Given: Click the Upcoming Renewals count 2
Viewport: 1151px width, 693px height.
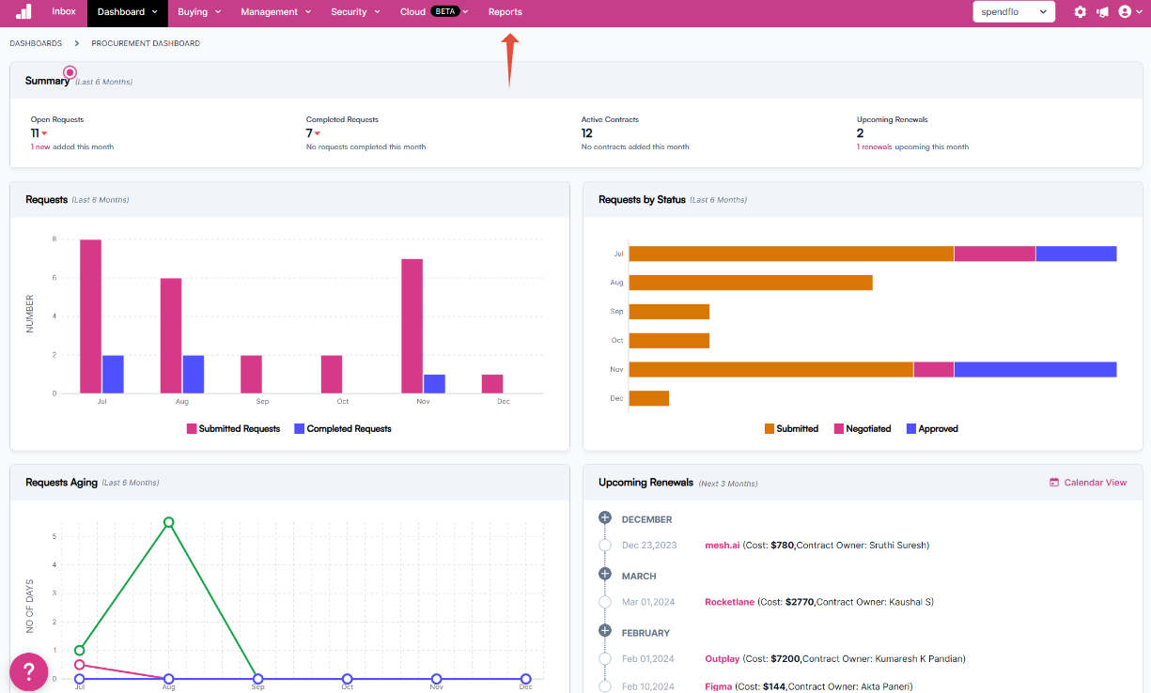Looking at the screenshot, I should [x=861, y=133].
